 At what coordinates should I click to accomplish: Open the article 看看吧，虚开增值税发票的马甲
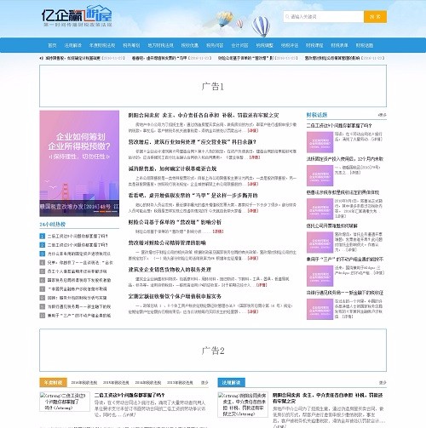(x=193, y=196)
